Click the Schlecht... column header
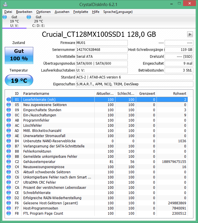 pos(126,94)
